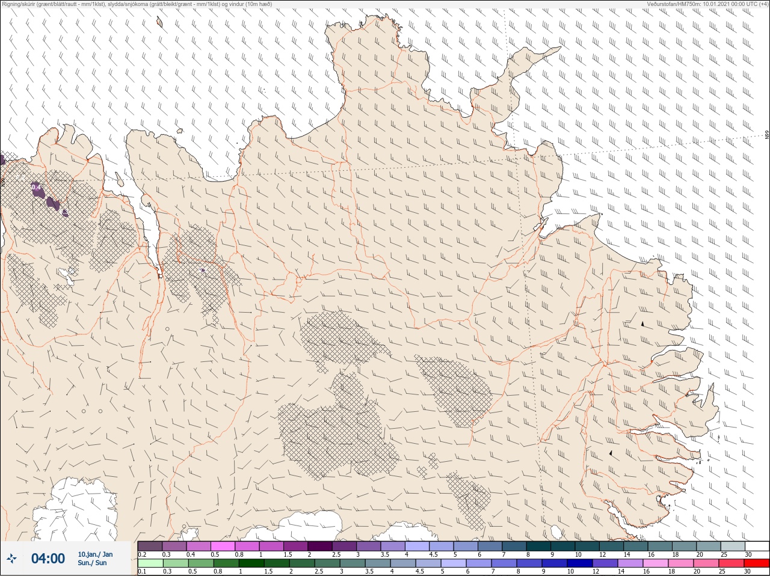This screenshot has width=770, height=576.
Task: Select the bright pink swatch labeled 0.5
Action: 223,546
